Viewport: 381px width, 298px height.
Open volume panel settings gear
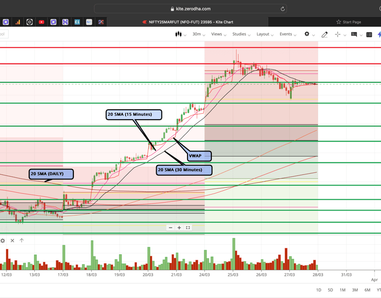click(x=2, y=240)
